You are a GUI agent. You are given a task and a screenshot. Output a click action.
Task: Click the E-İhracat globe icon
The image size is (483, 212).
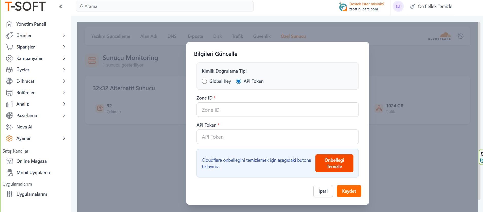(9, 81)
